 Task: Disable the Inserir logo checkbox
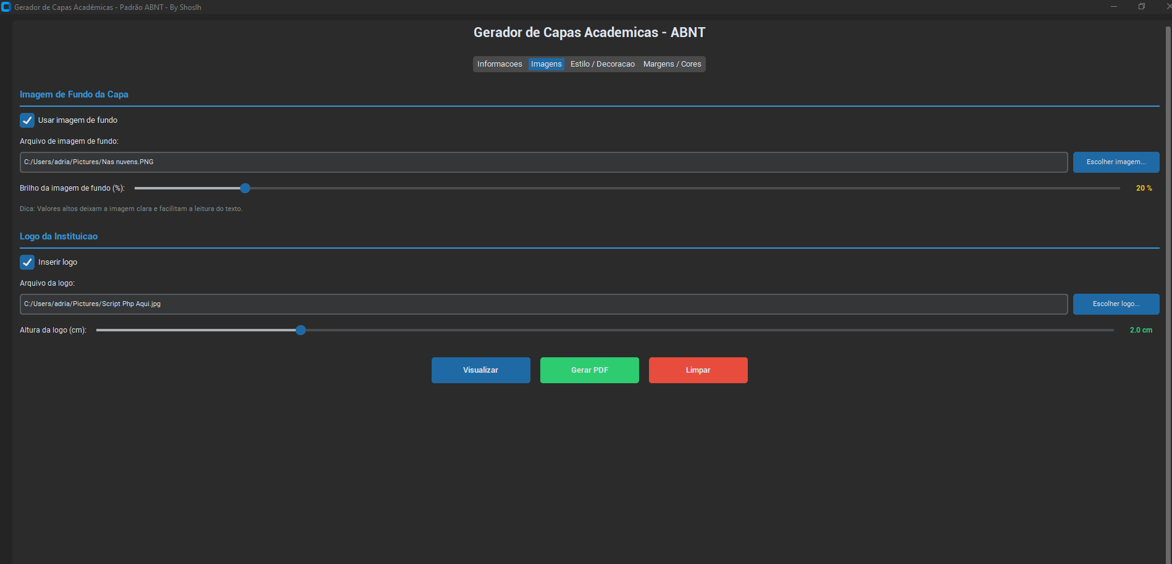tap(27, 262)
